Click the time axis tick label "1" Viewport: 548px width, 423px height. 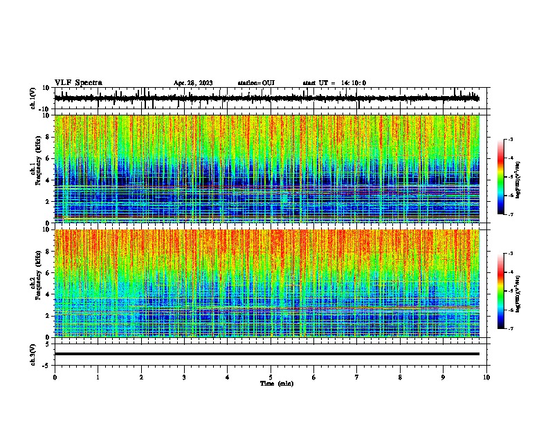98,377
